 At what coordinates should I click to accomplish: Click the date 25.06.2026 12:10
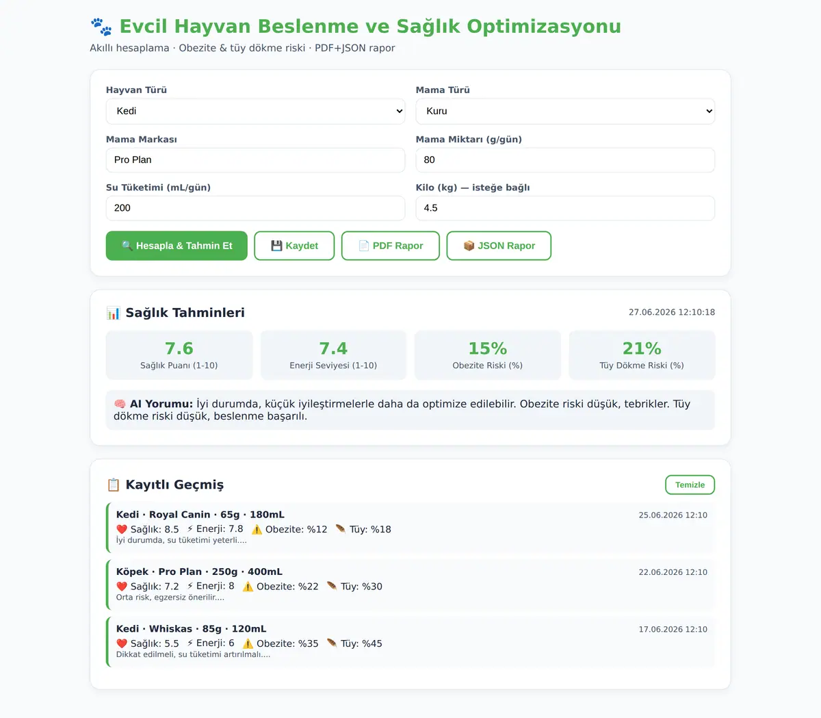click(673, 515)
